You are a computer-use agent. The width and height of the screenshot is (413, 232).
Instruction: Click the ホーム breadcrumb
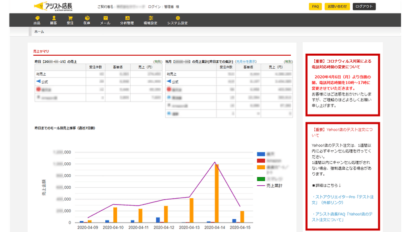click(x=39, y=31)
